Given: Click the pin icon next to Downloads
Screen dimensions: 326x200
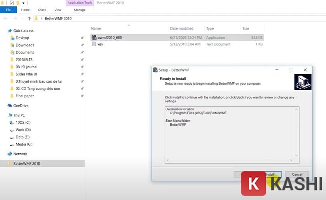Looking at the screenshot, I should tap(82, 45).
